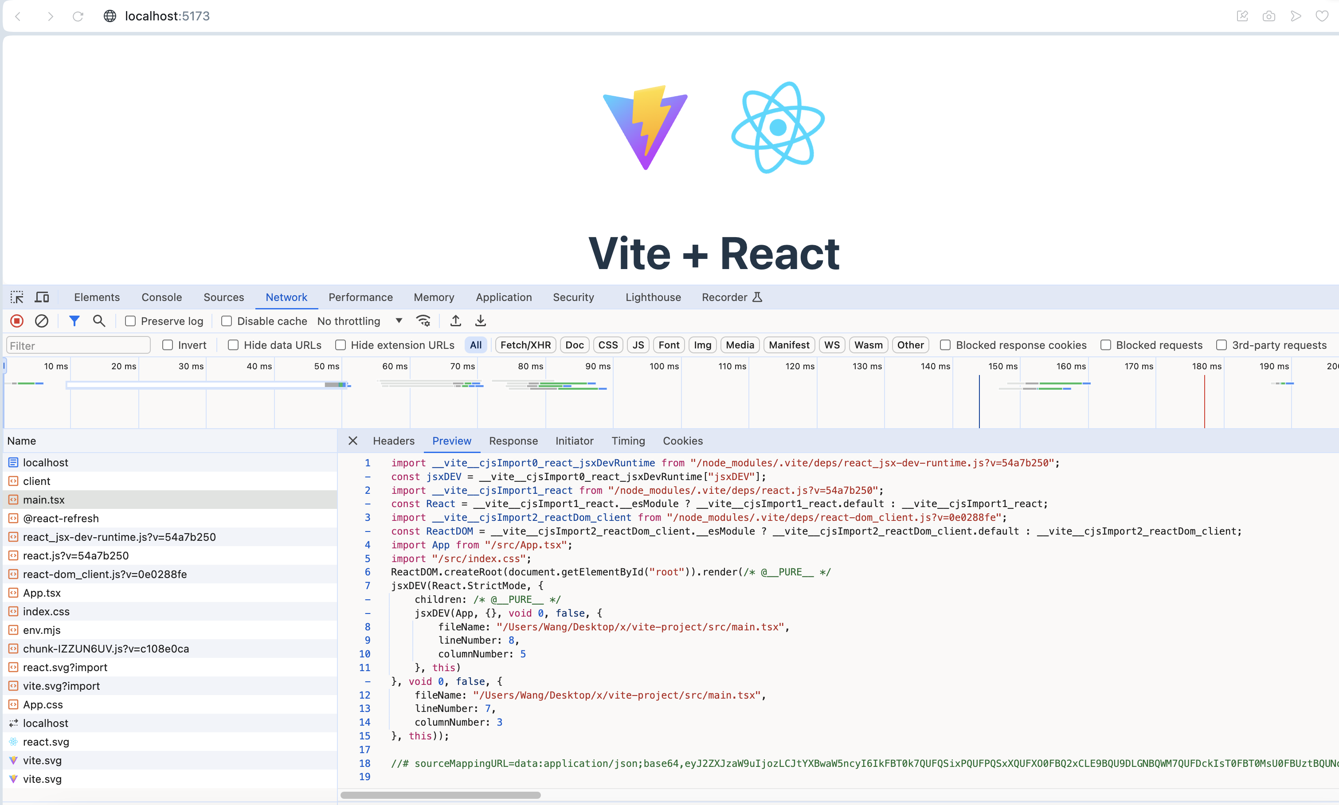The height and width of the screenshot is (805, 1339).
Task: Switch to the Console tab
Action: pyautogui.click(x=162, y=297)
